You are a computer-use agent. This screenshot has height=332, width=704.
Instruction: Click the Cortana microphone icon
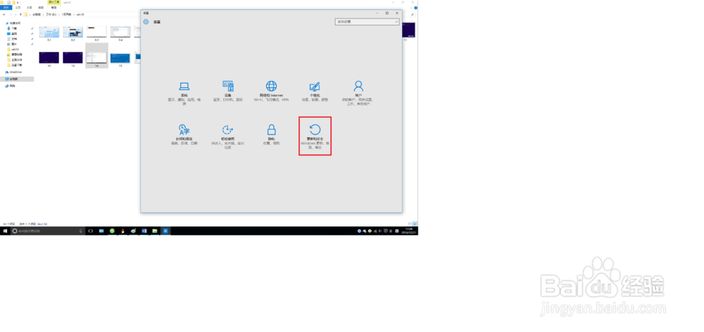[81, 231]
